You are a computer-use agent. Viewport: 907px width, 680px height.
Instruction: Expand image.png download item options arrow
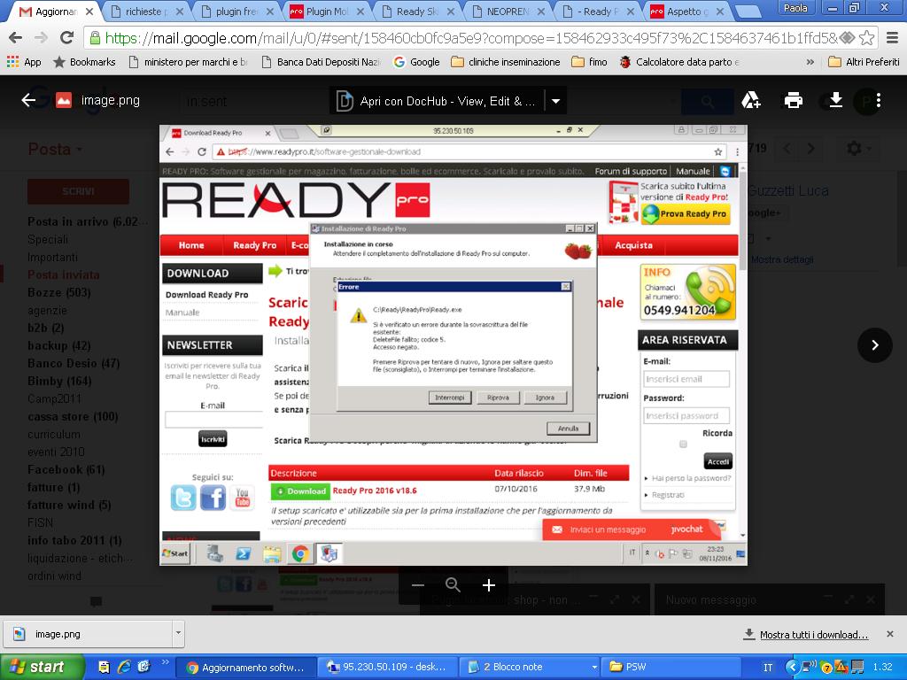click(x=178, y=633)
